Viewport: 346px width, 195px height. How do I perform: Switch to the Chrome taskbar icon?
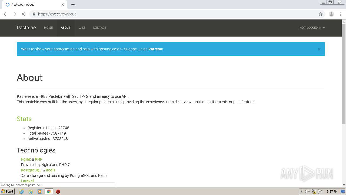pyautogui.click(x=49, y=191)
